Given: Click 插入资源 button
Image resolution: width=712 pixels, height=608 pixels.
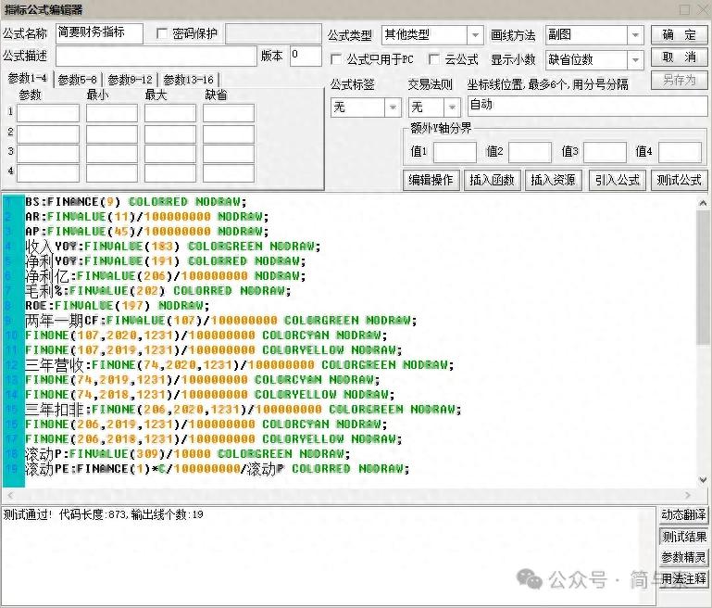Looking at the screenshot, I should tap(553, 180).
